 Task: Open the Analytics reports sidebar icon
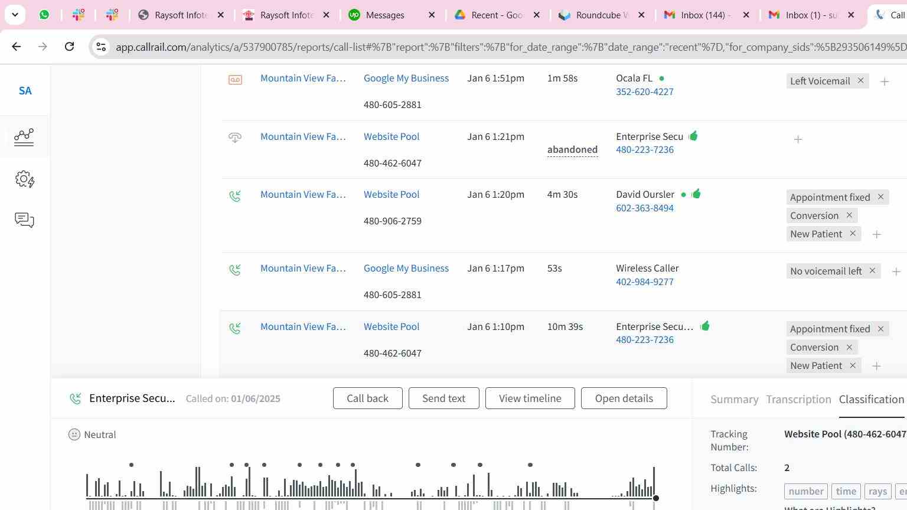(24, 137)
